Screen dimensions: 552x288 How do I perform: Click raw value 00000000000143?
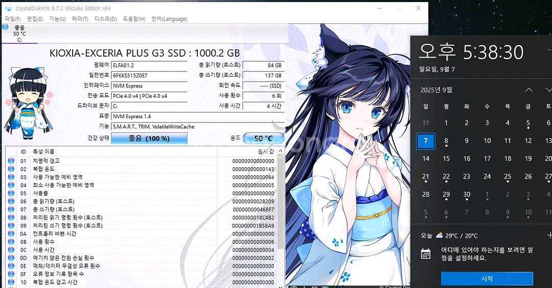pos(253,169)
